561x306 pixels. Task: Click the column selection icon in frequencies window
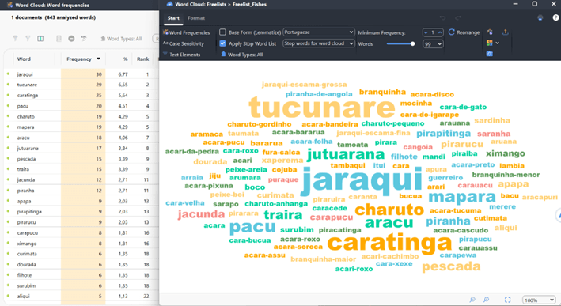40,38
